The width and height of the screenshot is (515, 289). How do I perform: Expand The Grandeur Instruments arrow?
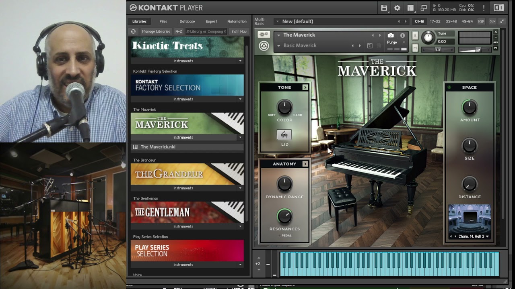240,188
